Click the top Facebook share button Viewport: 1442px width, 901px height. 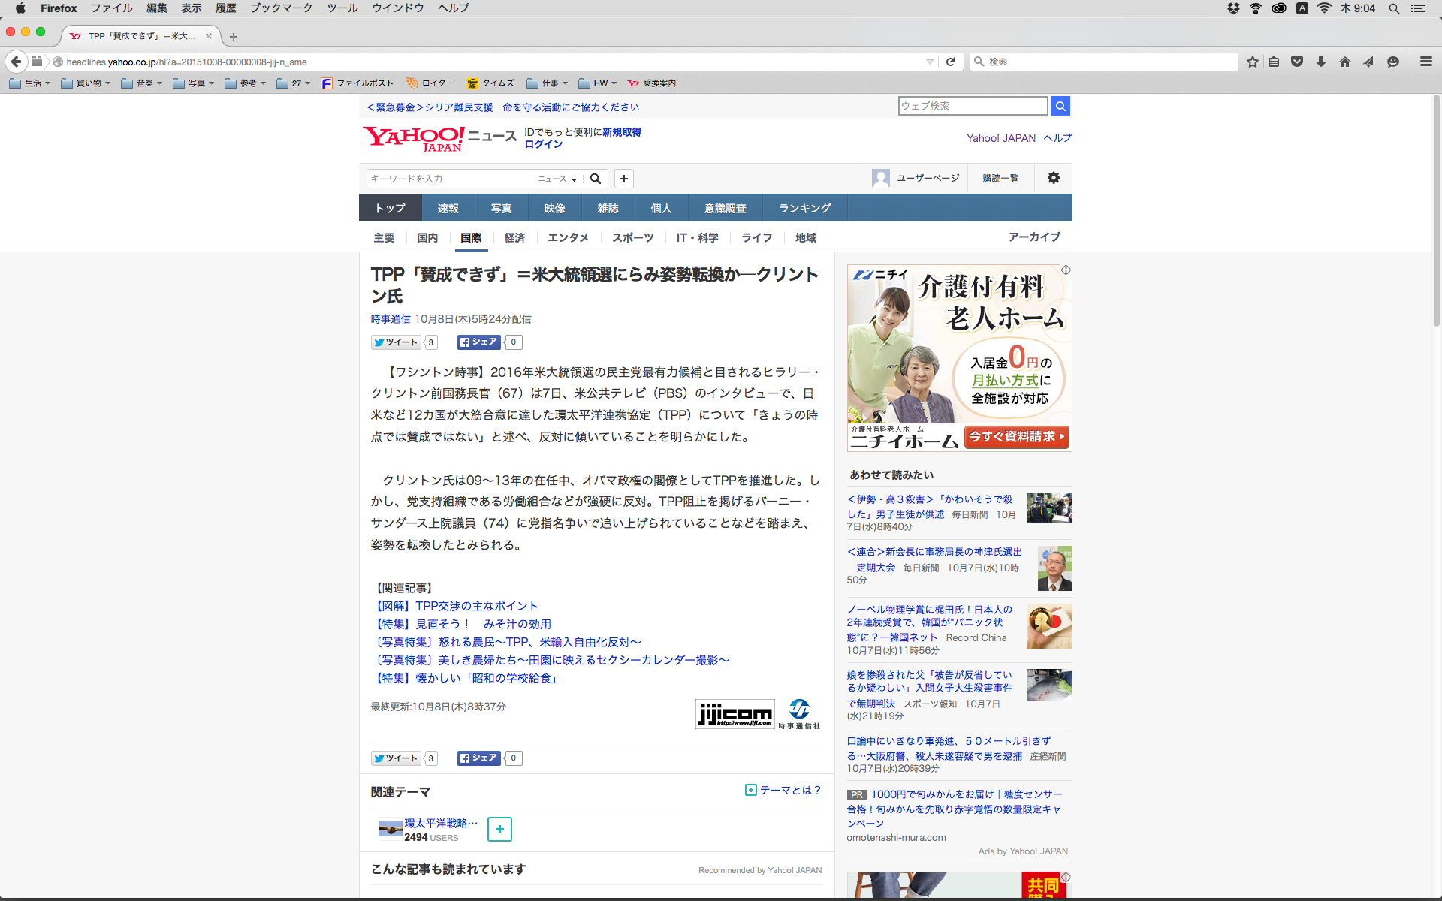(478, 342)
